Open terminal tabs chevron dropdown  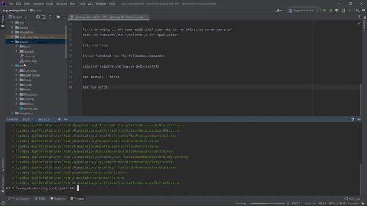point(66,120)
